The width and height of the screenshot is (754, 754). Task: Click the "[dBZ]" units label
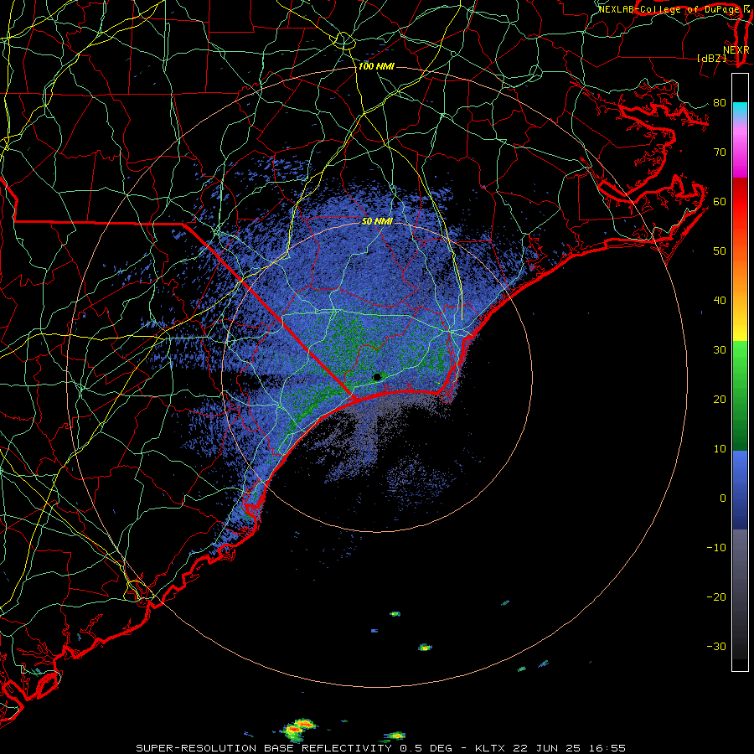(x=711, y=58)
